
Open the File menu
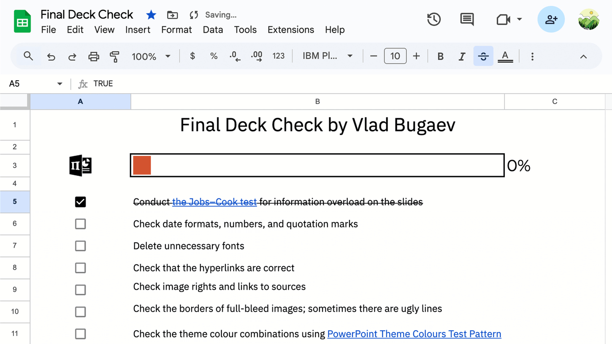tap(48, 30)
